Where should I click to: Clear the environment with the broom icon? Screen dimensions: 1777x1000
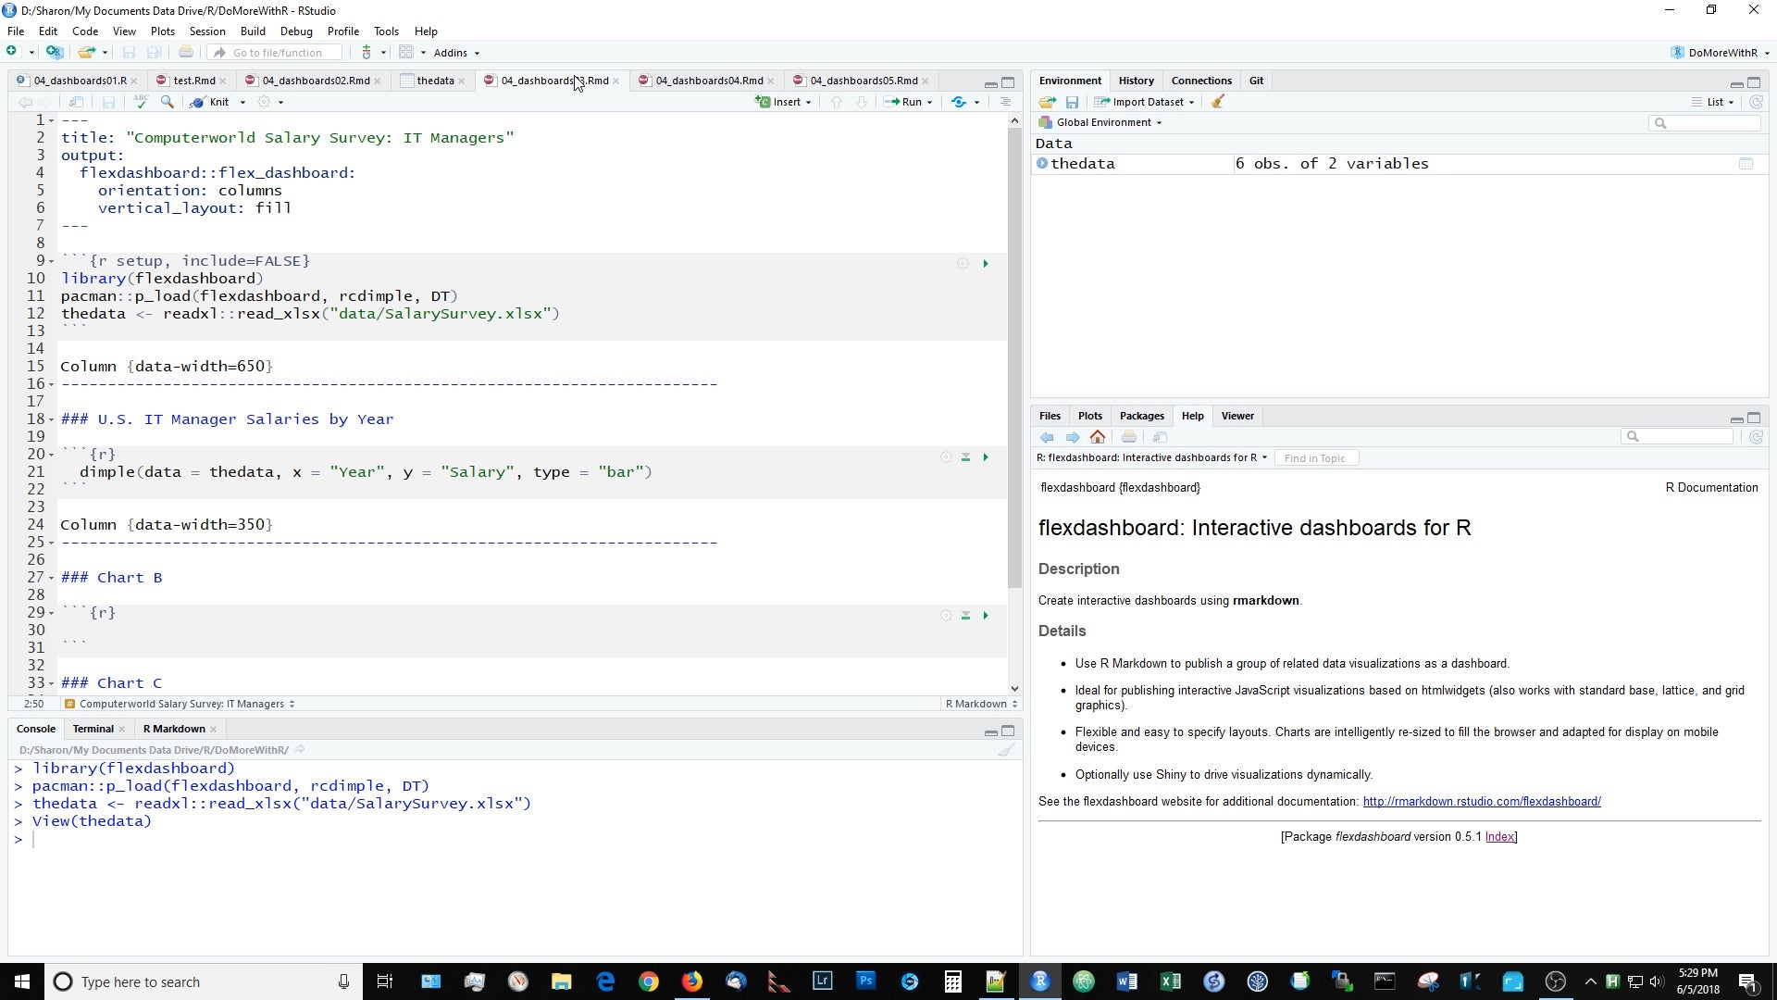[x=1218, y=102]
